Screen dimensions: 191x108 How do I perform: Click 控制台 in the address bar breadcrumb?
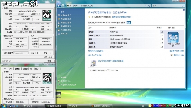75,6
